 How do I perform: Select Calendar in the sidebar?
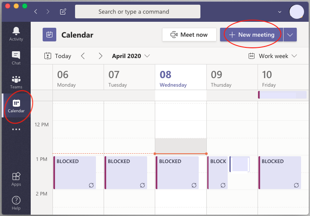pyautogui.click(x=16, y=105)
